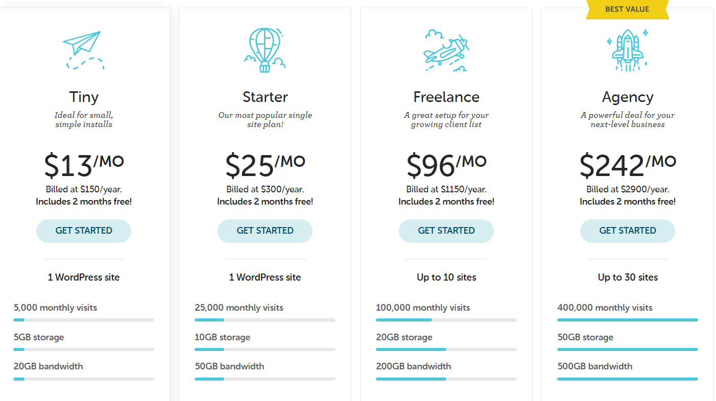Image resolution: width=716 pixels, height=401 pixels.
Task: Click the Tiny 5,000 monthly visits bar
Action: coord(84,320)
